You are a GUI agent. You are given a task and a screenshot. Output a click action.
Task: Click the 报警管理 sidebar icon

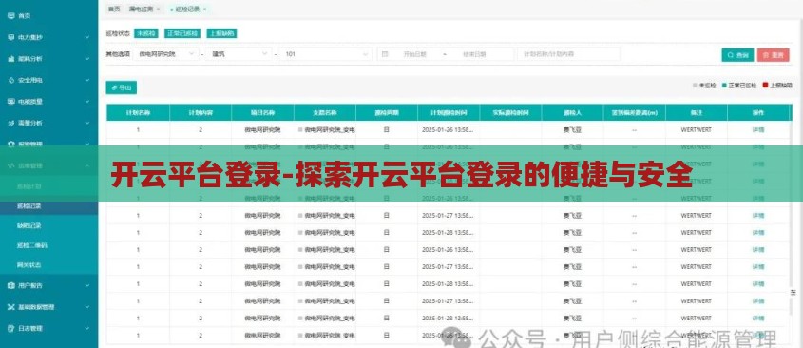(x=10, y=144)
